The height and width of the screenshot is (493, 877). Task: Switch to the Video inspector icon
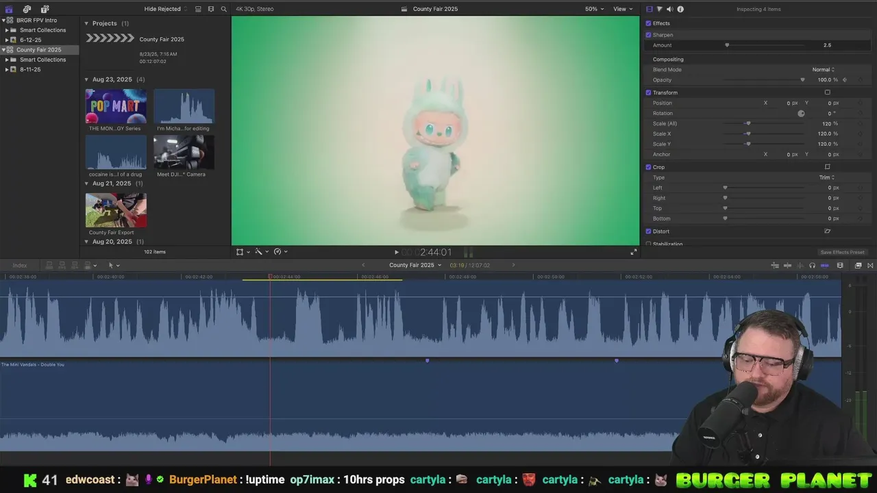[x=650, y=9]
